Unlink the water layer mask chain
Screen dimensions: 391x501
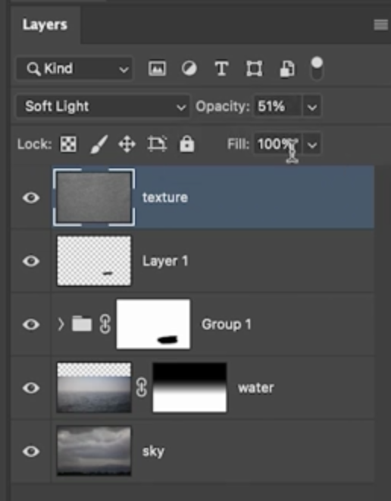[x=142, y=387]
